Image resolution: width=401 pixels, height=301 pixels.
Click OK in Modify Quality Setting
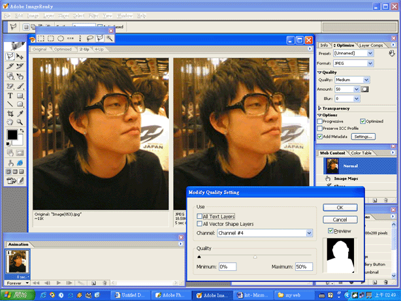[x=340, y=208]
